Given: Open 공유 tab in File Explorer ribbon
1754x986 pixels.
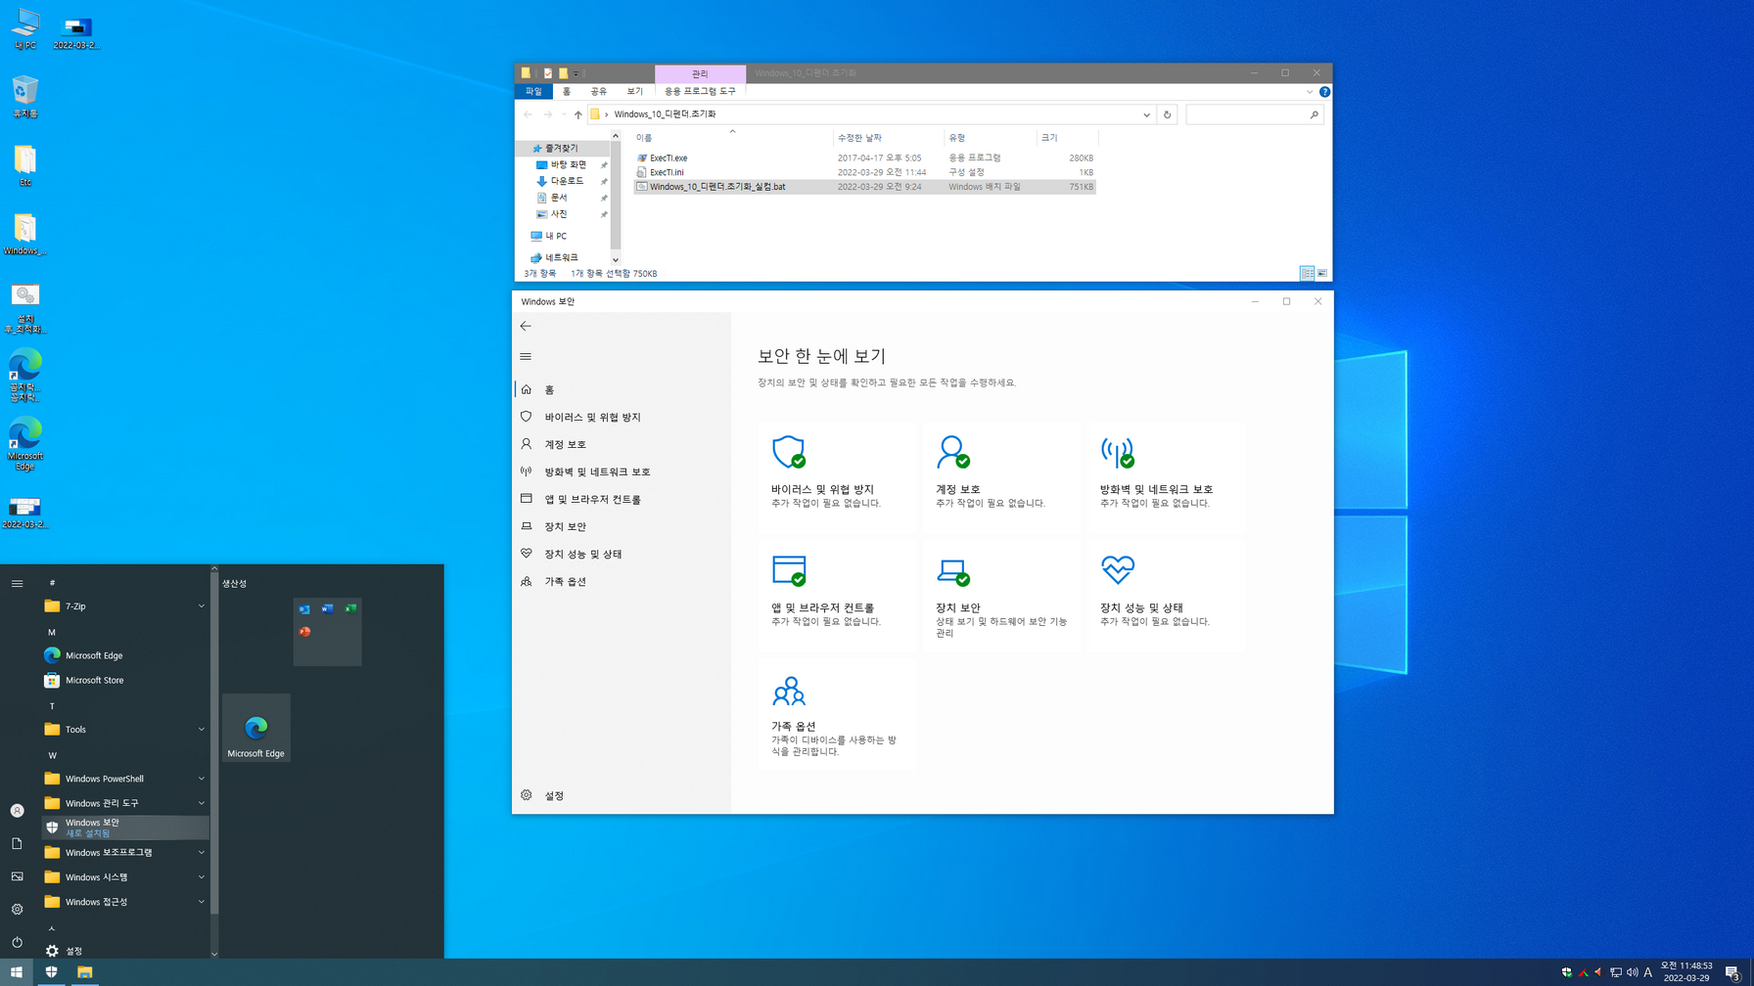Looking at the screenshot, I should [599, 91].
